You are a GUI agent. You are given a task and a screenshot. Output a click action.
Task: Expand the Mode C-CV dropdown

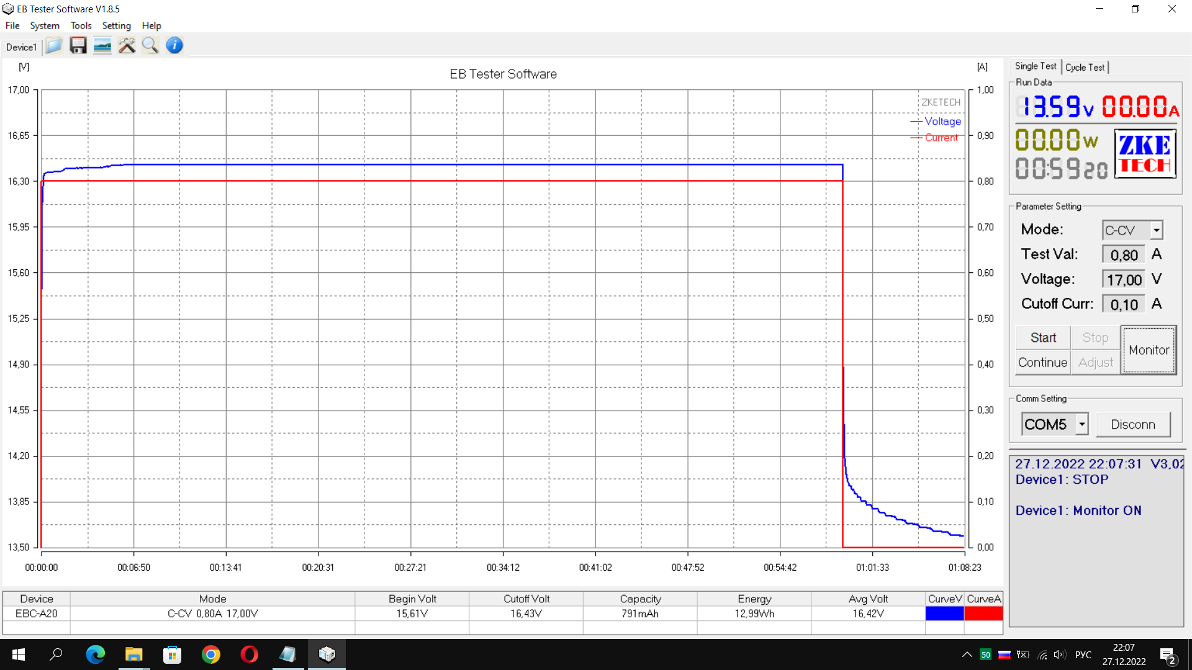[1156, 230]
